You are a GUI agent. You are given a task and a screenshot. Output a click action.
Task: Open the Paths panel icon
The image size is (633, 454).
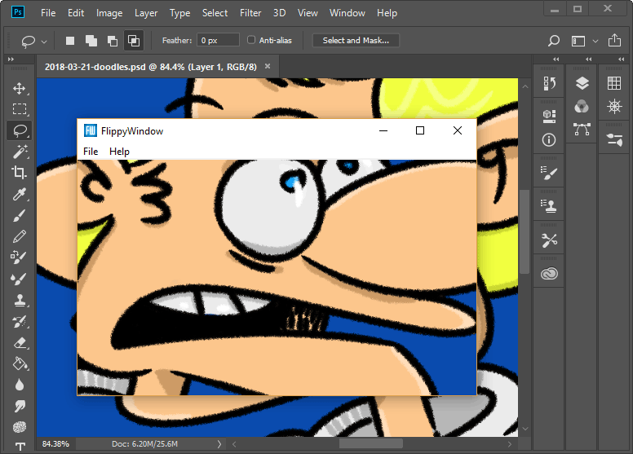coord(582,129)
